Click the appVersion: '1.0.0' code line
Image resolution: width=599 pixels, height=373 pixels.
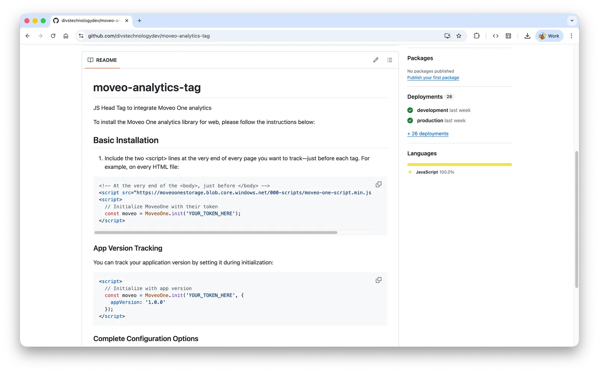click(138, 302)
